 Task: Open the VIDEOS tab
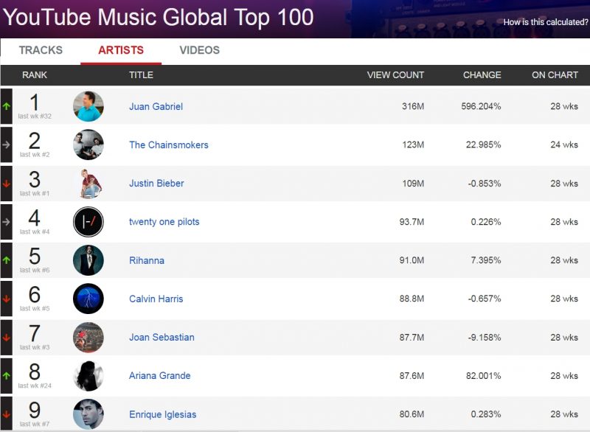click(200, 50)
